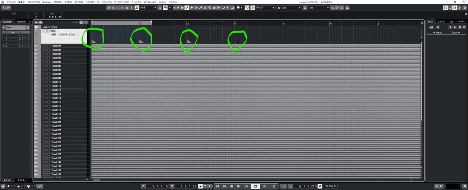Click the Rewind transport button
Image resolution: width=468 pixels, height=190 pixels.
pos(231,186)
